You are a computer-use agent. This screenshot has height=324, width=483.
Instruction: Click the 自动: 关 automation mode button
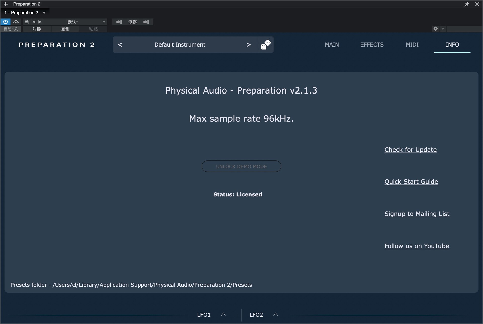tap(11, 29)
